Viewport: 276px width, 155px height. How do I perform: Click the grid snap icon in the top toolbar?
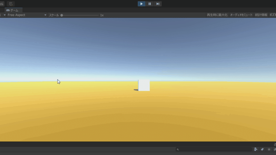coord(11,4)
